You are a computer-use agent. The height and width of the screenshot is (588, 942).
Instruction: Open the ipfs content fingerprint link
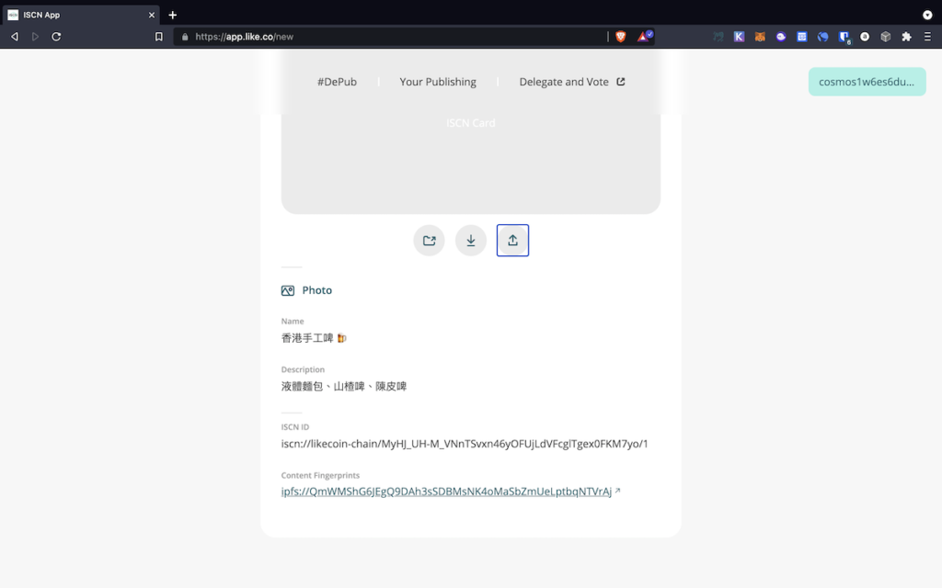[x=448, y=491]
